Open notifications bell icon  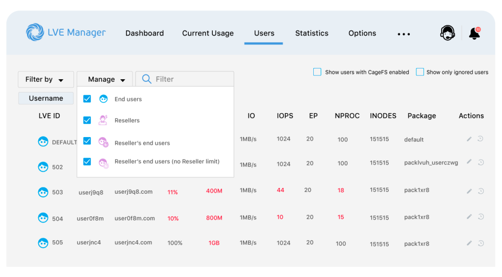[x=475, y=33]
